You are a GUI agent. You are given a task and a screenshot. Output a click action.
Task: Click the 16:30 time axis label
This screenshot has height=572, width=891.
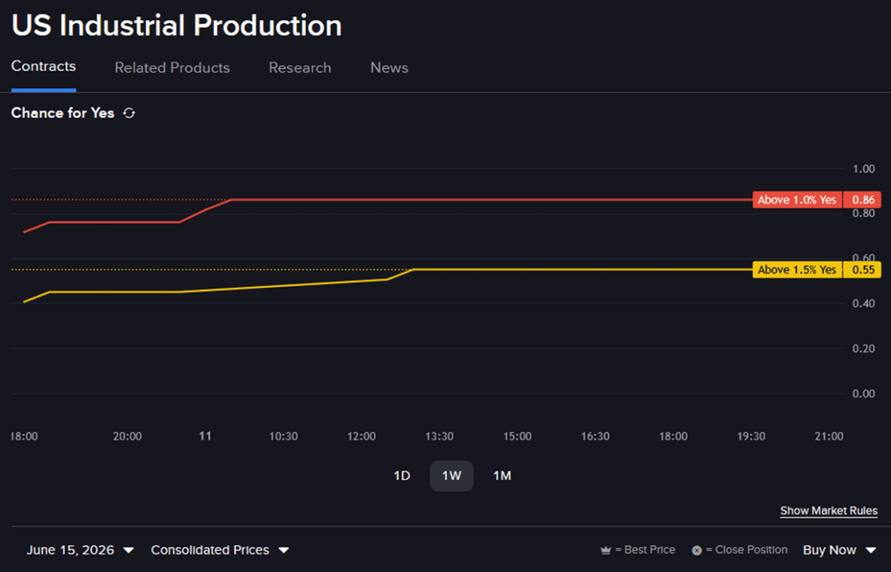595,436
